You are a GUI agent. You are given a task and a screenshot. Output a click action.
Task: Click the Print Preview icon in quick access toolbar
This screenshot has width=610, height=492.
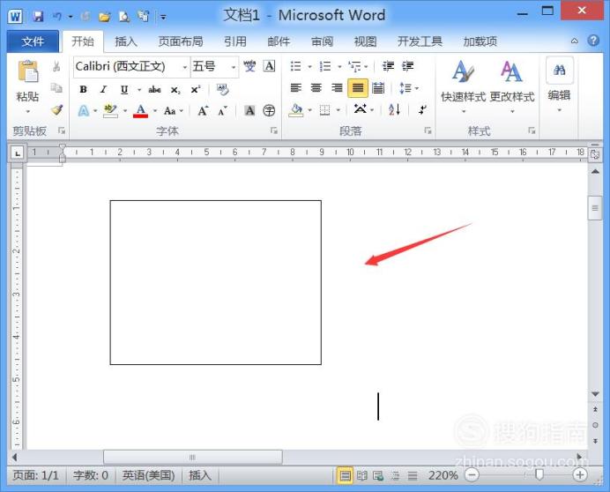tap(124, 17)
